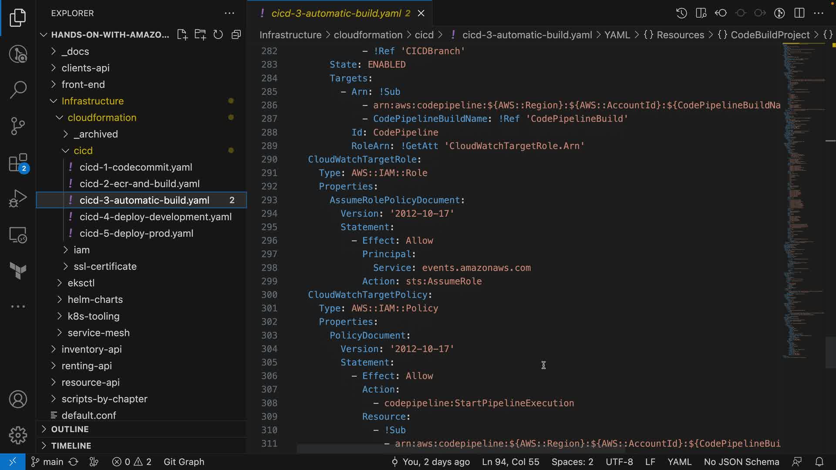Refresh the explorer file tree
836x470 pixels.
(218, 35)
